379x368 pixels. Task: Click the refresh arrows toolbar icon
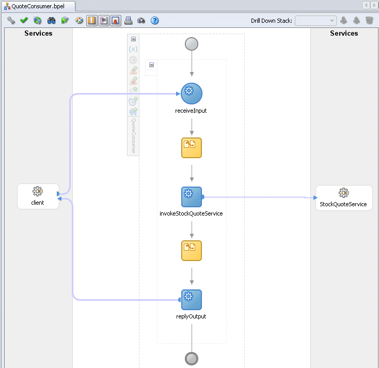coord(38,21)
